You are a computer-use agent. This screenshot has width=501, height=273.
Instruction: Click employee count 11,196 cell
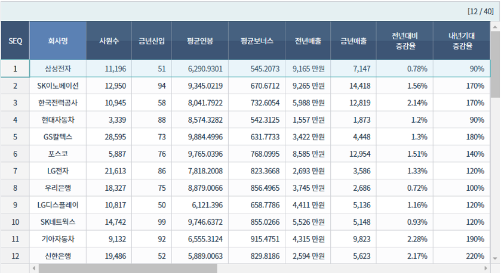pos(109,69)
